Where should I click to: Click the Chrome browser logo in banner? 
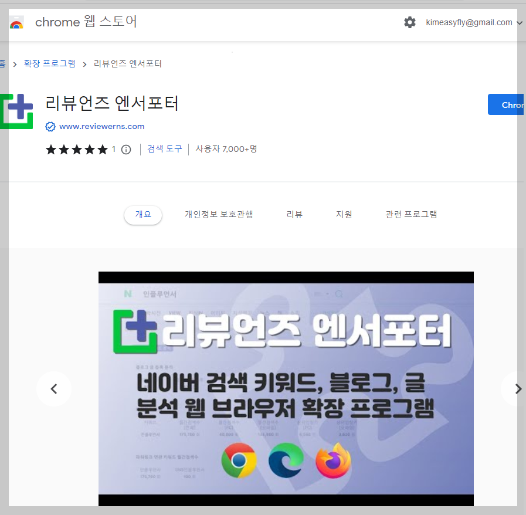(239, 460)
